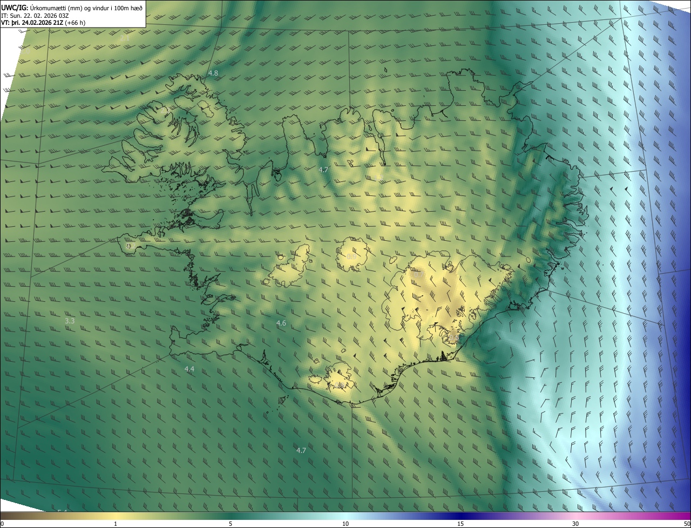Click the '5' tick on the color scale

tap(231, 524)
